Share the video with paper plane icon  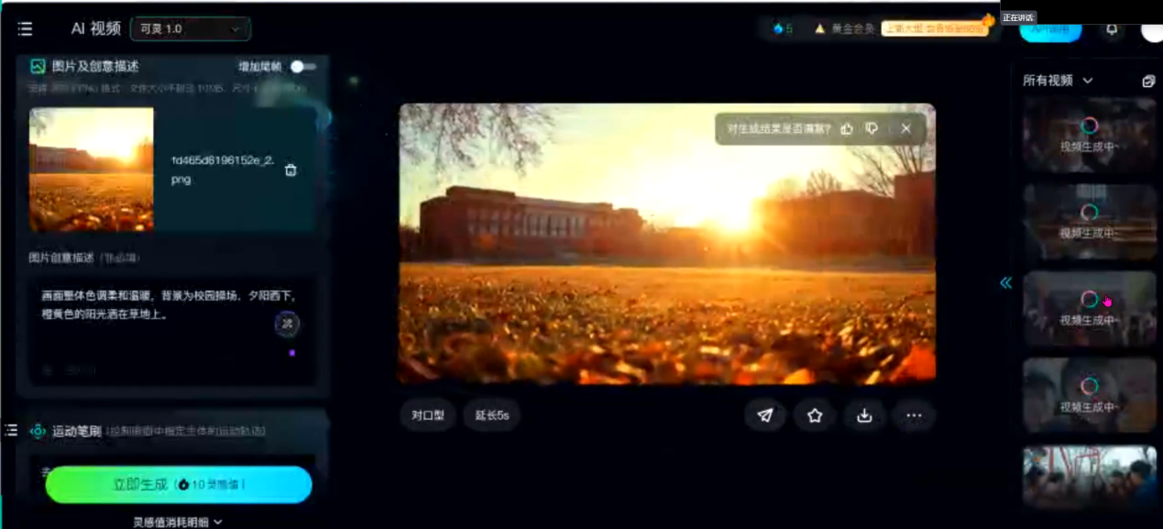pos(765,415)
